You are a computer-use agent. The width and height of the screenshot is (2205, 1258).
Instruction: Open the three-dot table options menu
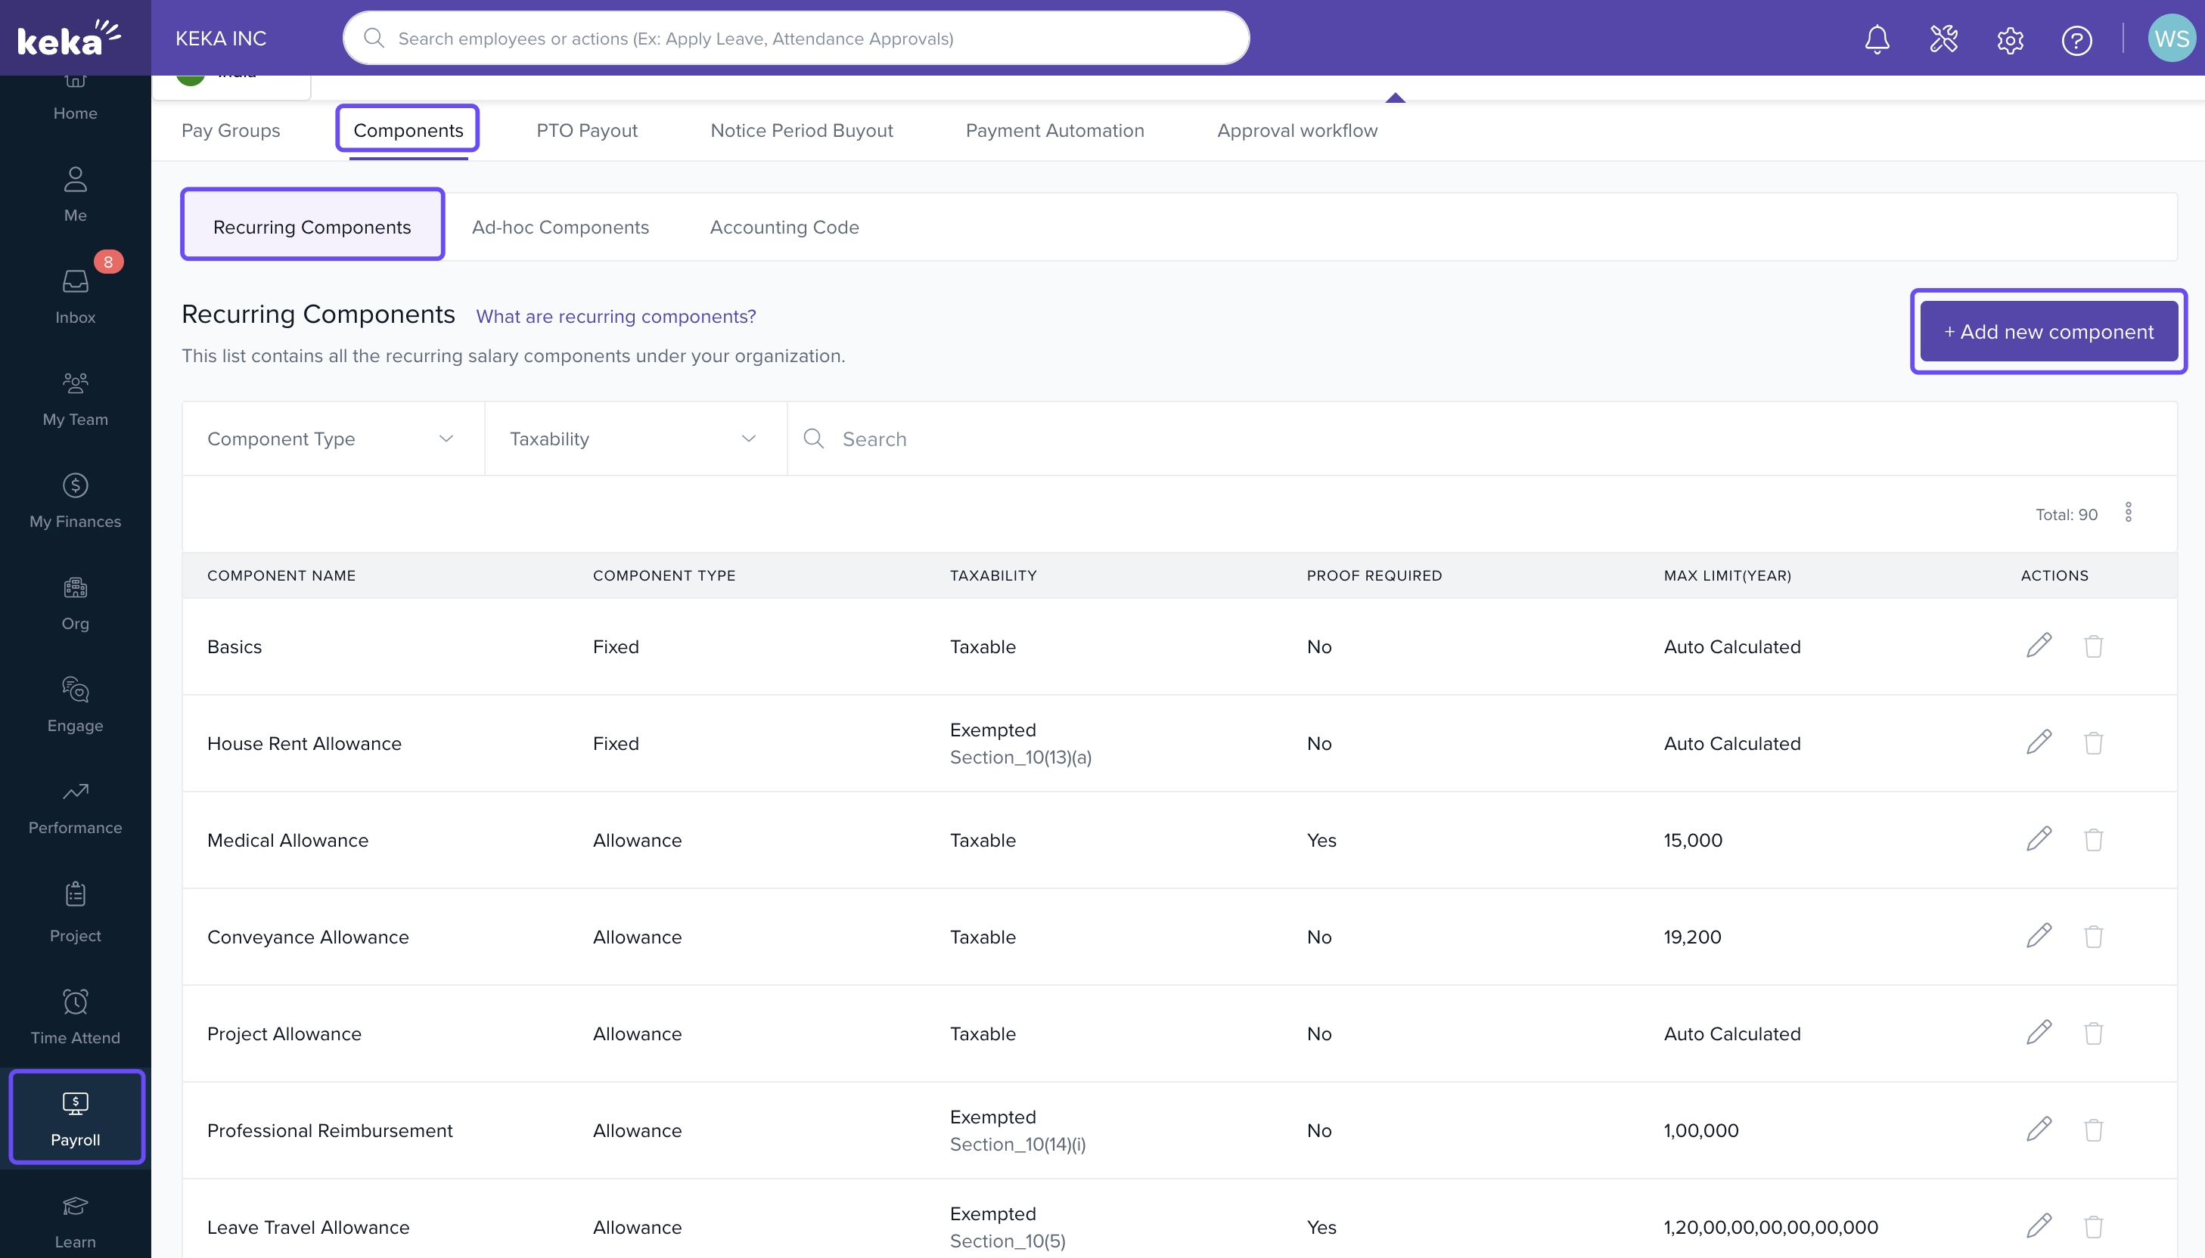tap(2128, 513)
